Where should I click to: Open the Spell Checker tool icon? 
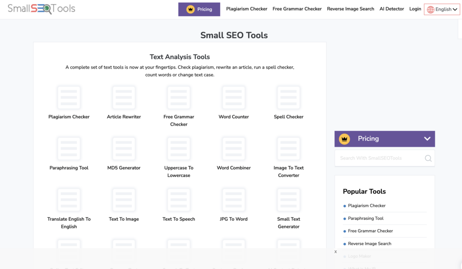tap(289, 97)
